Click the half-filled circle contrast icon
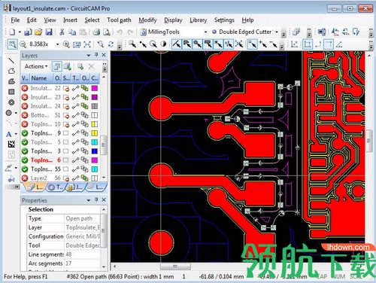Screen dimensions: 376x283 pyautogui.click(x=163, y=44)
